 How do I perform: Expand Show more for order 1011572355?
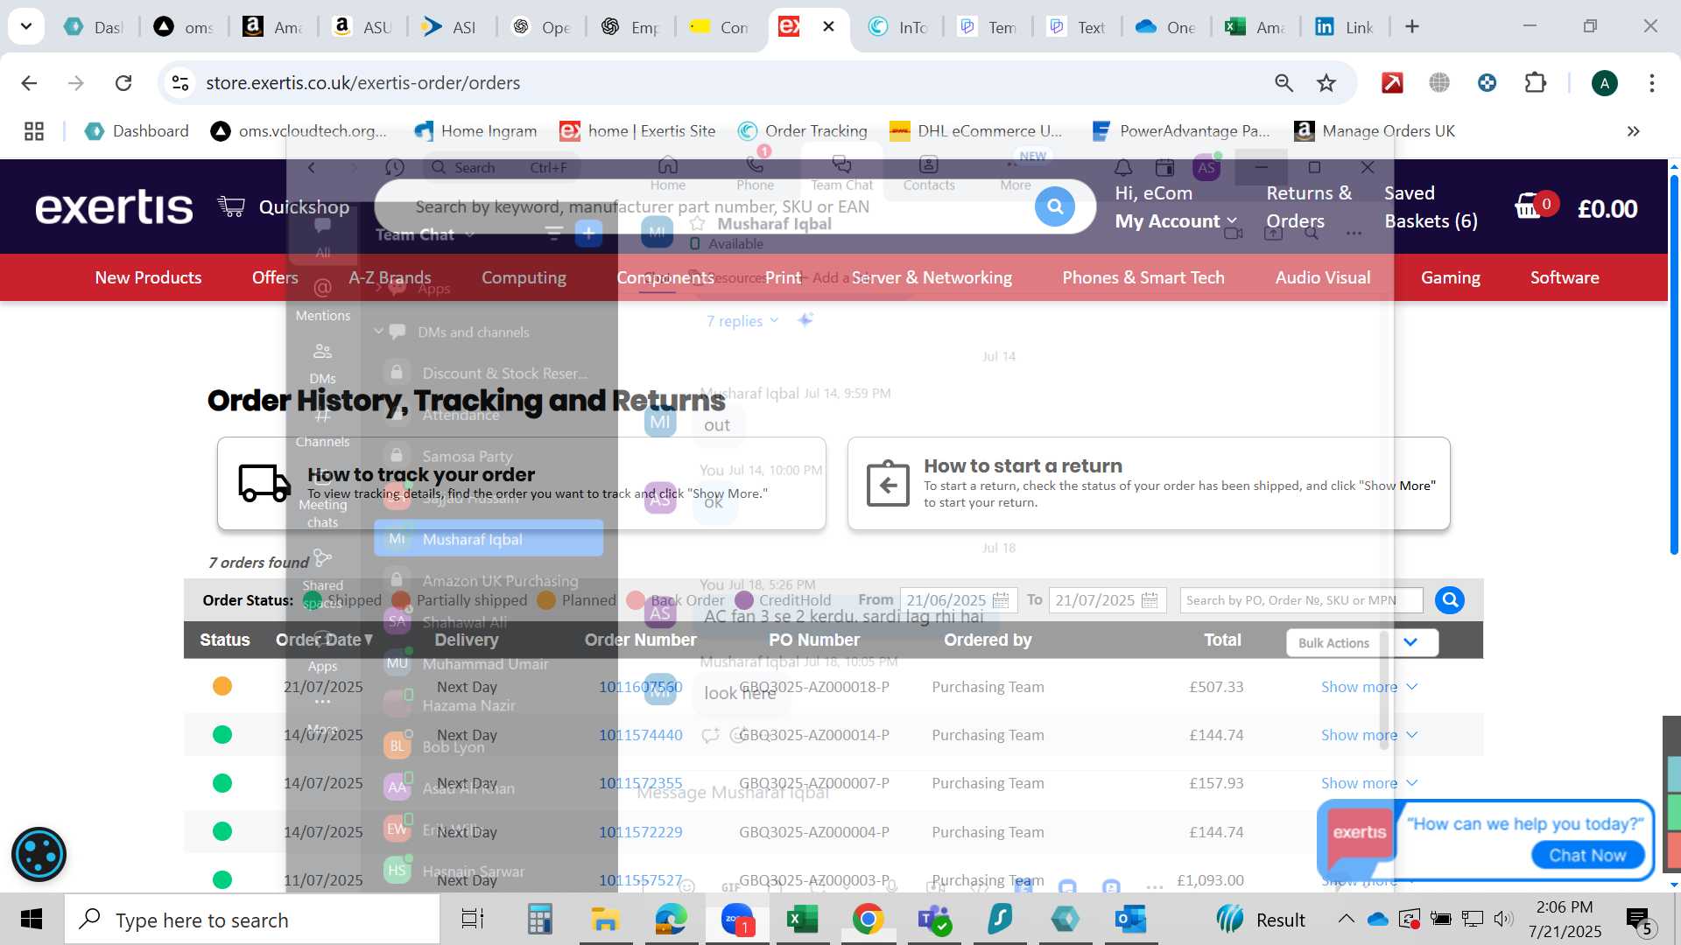coord(1369,783)
